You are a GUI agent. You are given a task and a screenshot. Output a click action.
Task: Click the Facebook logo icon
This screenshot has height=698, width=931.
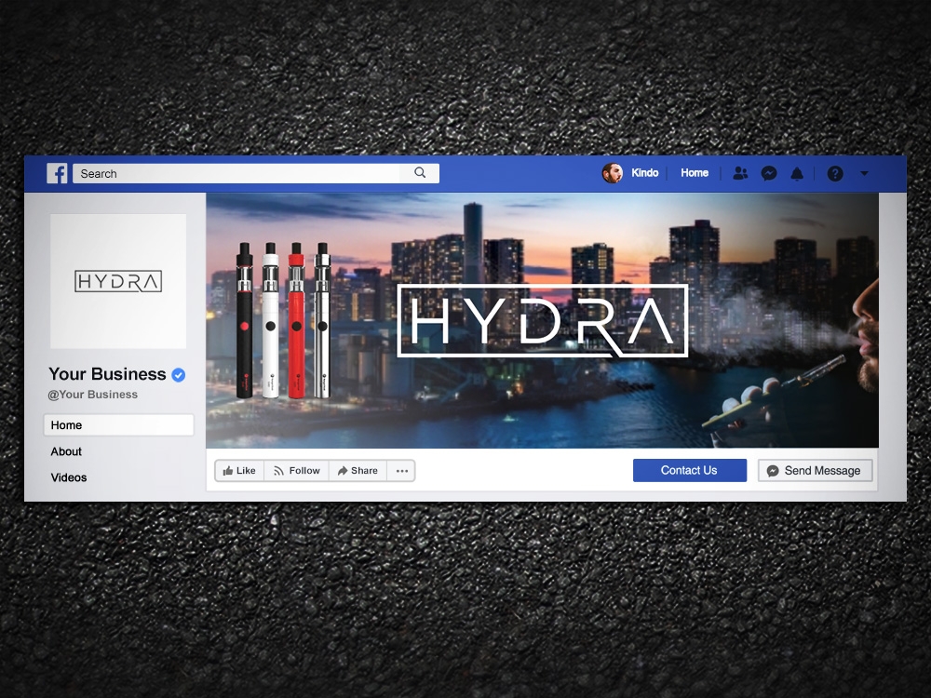[57, 173]
